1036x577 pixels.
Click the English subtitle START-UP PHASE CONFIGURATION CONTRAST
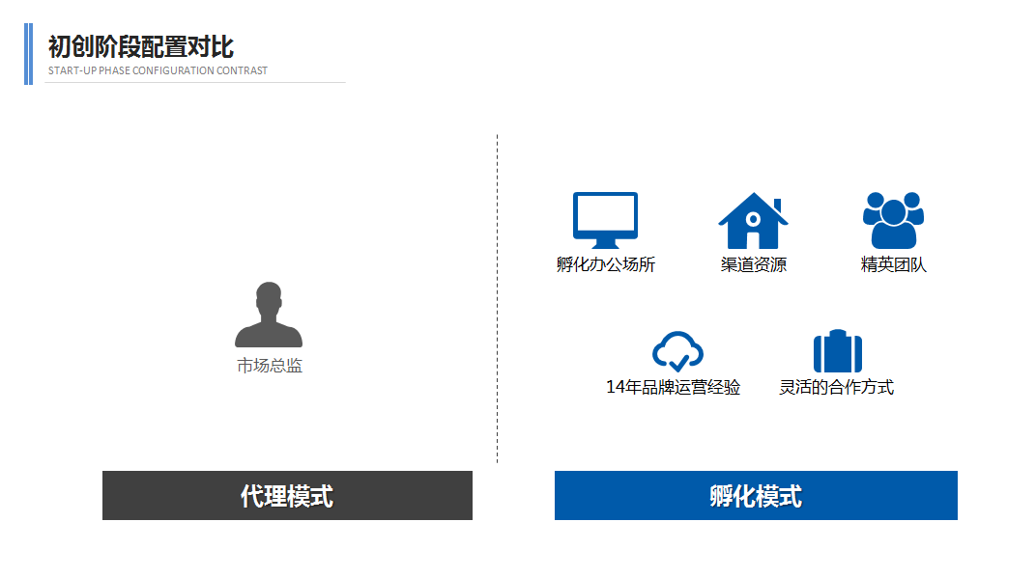coord(158,70)
